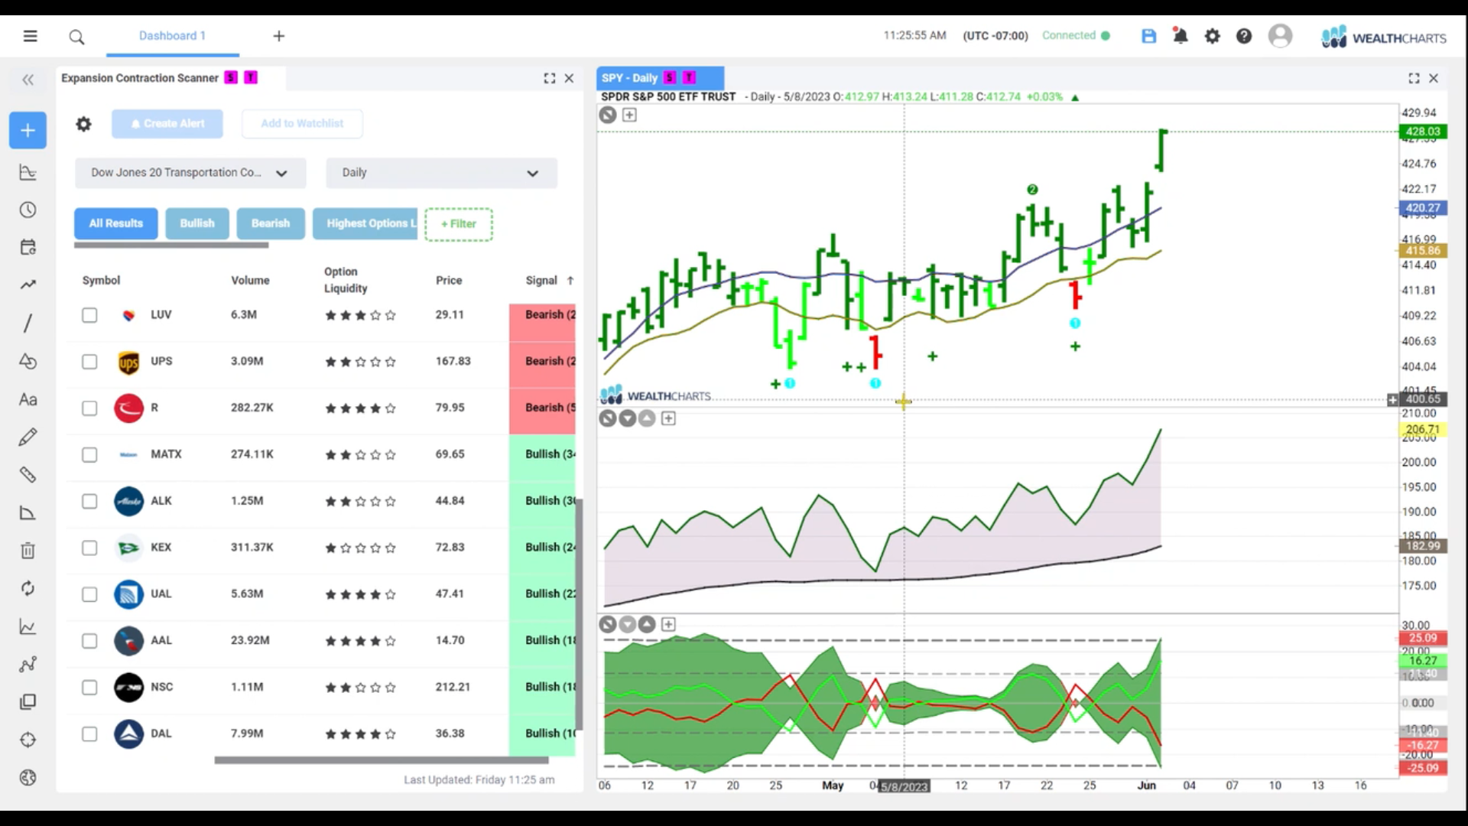
Task: Open the chart tool in sidebar
Action: click(x=28, y=173)
